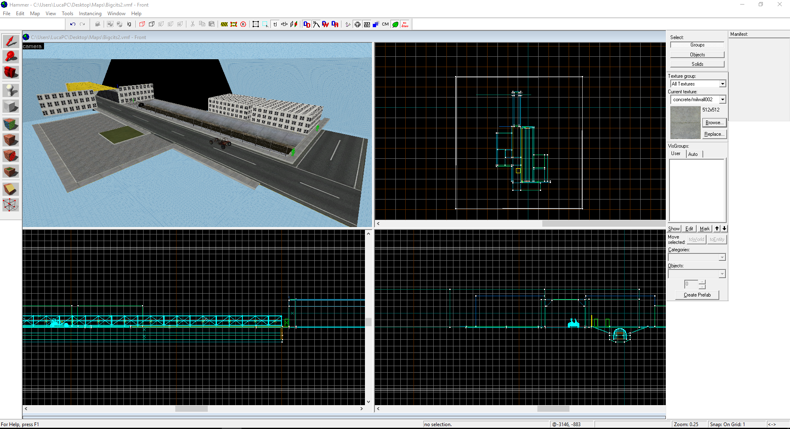Select the Entity tool lightbulb

(x=11, y=90)
